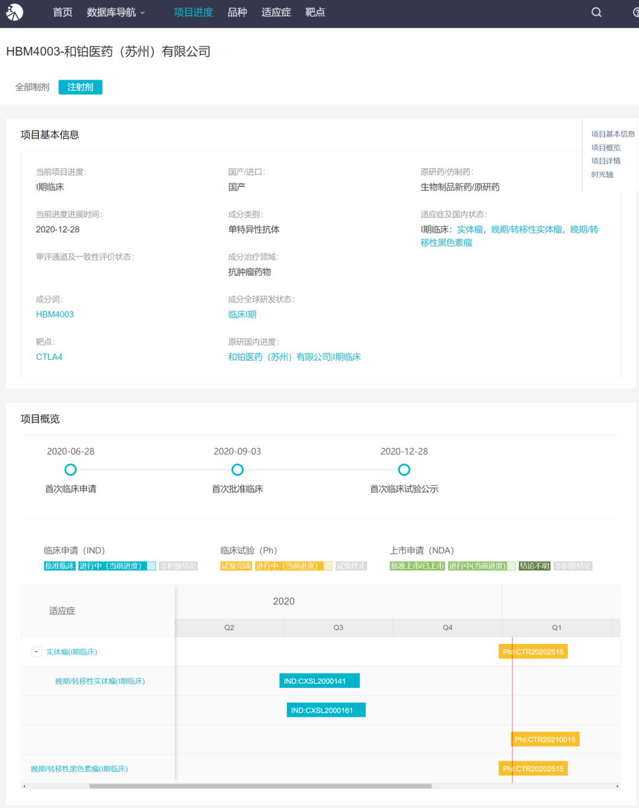Click the 2020-06-28 首次临床申请 timeline circle
This screenshot has height=808, width=639.
click(70, 469)
